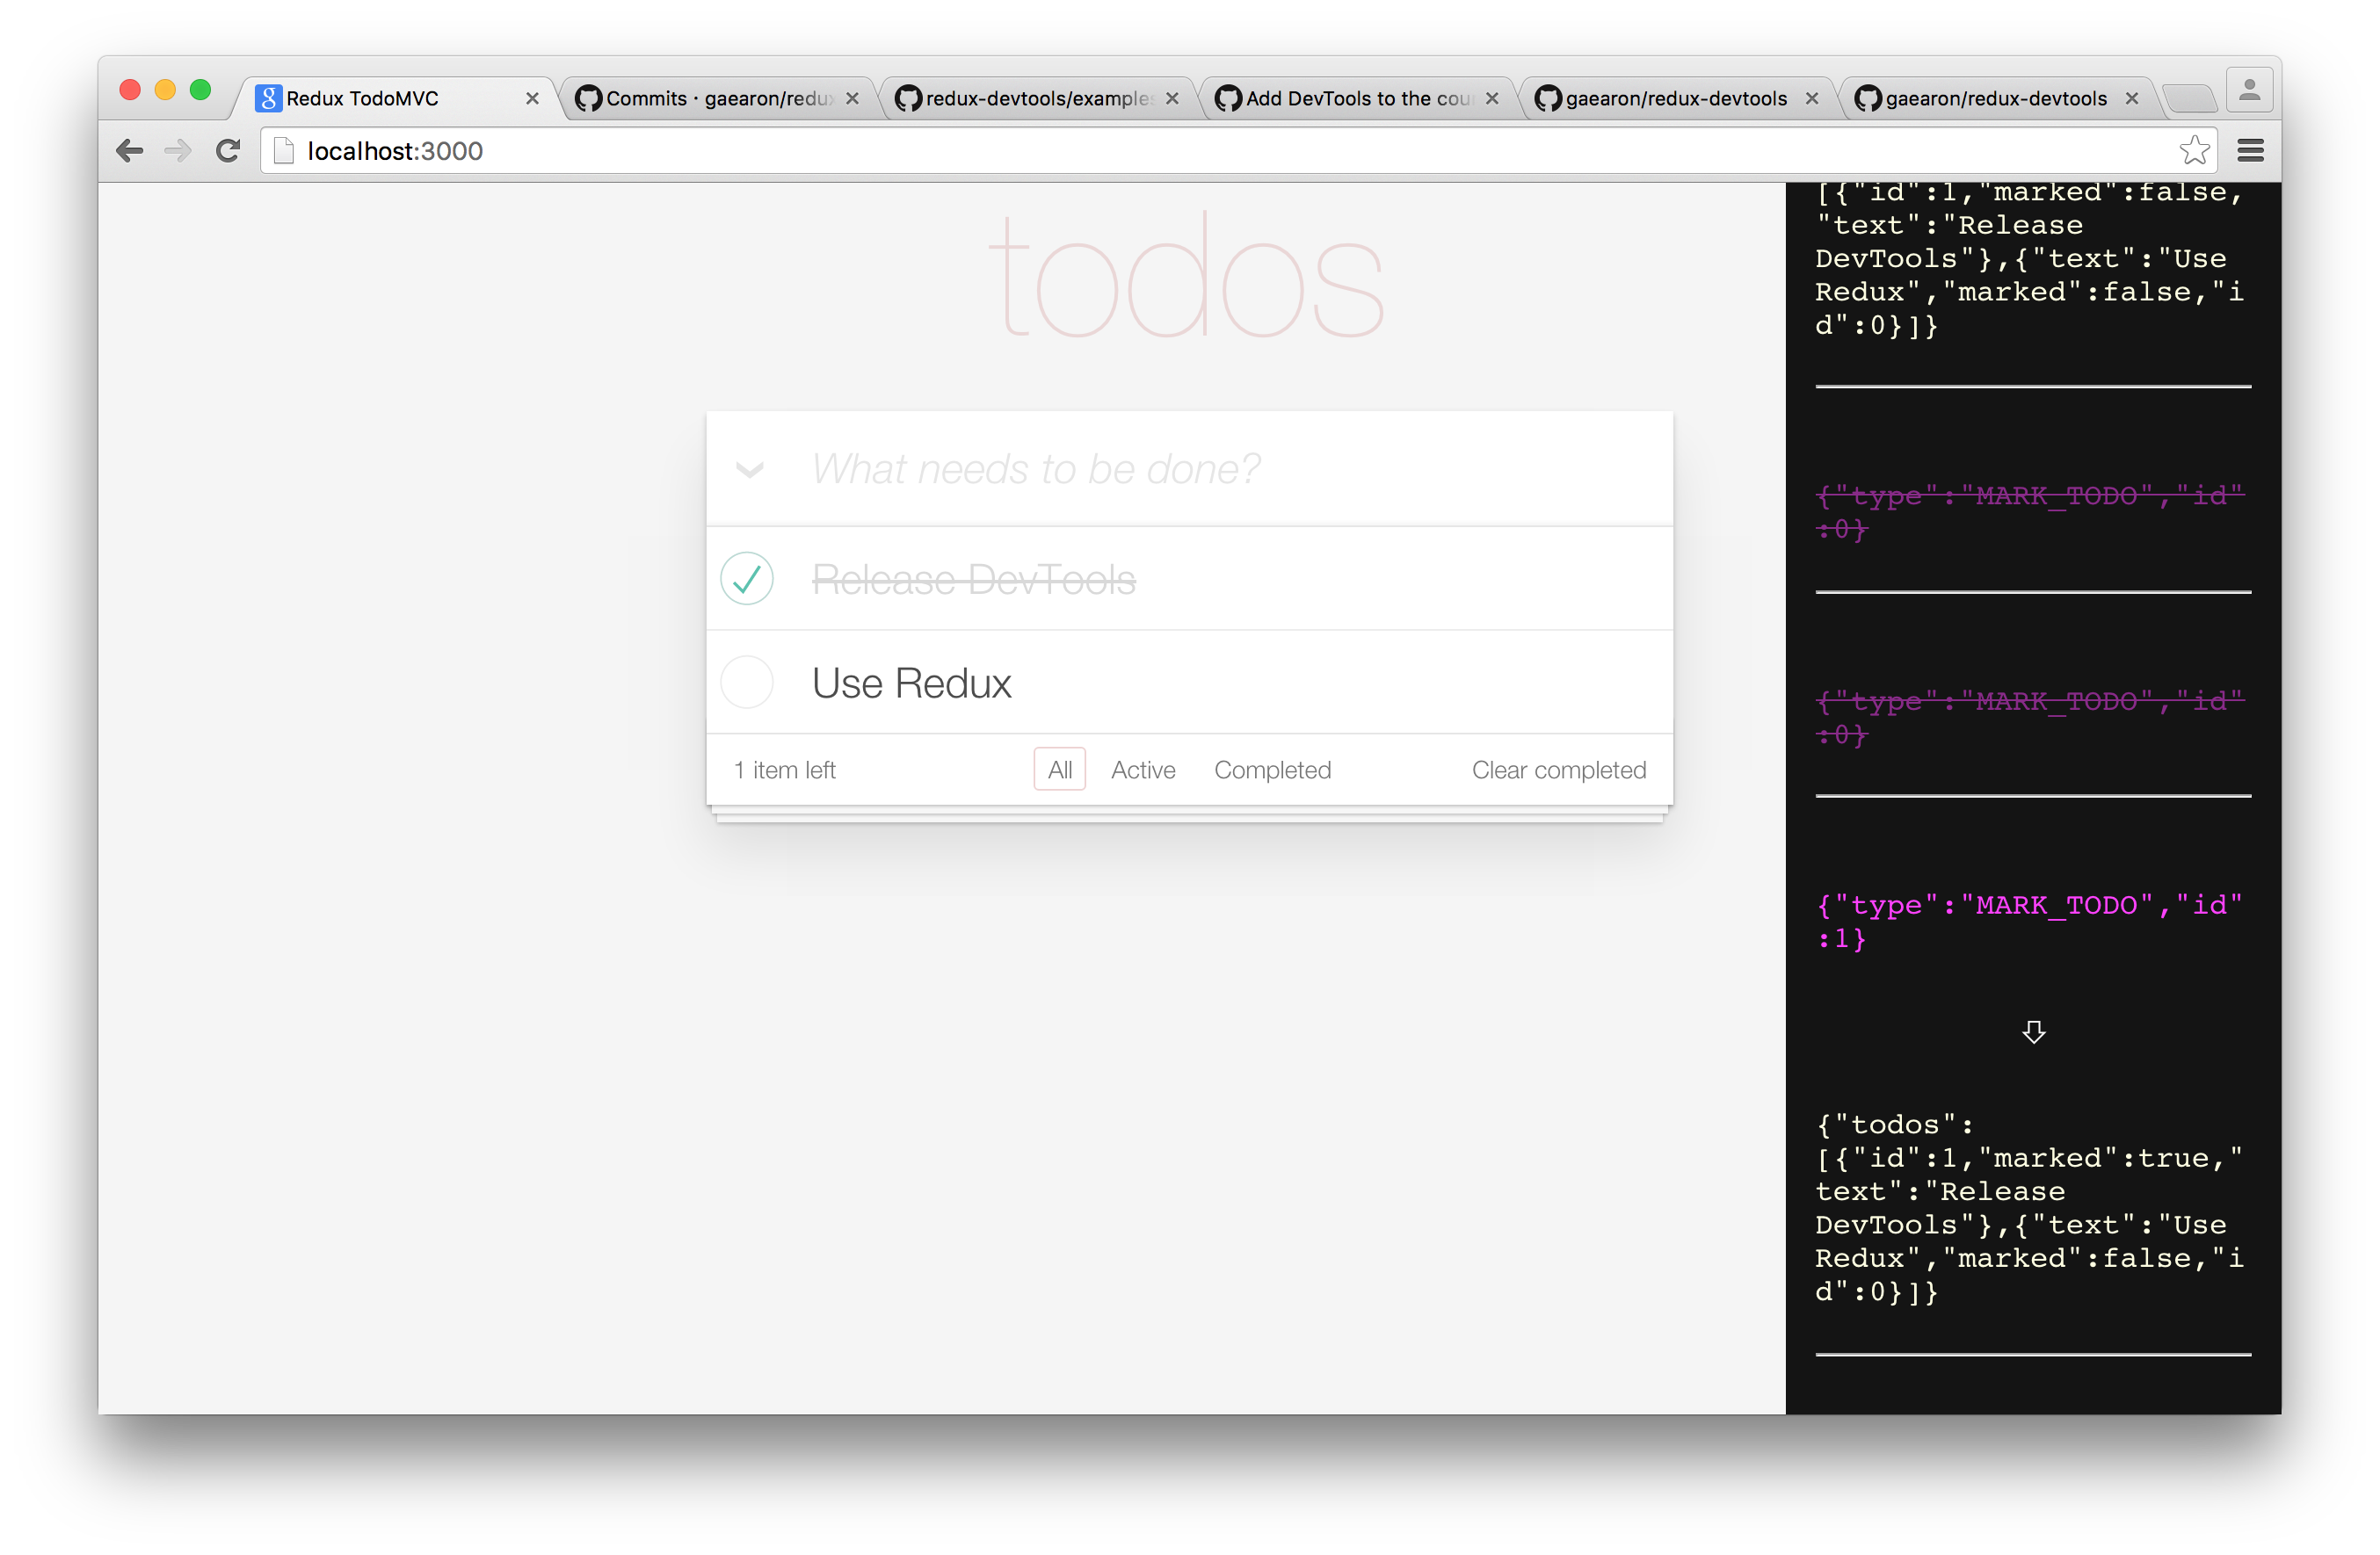Click the localhost:3000 address bar
The width and height of the screenshot is (2380, 1555).
(x=1200, y=151)
